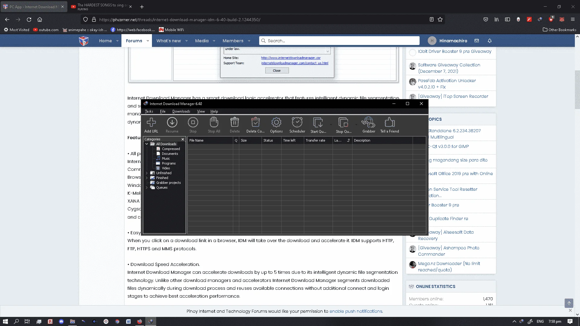The width and height of the screenshot is (580, 326).
Task: Click the enable push notifications link
Action: [356, 311]
